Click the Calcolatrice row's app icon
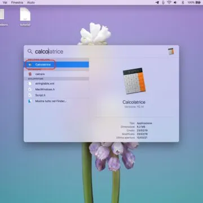 pos(30,64)
